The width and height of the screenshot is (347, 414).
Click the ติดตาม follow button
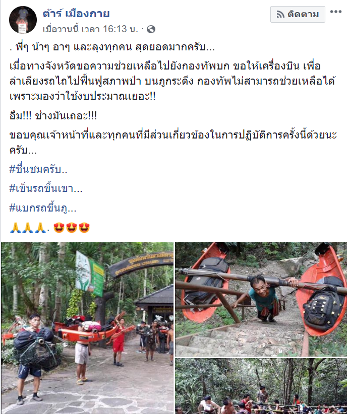298,14
